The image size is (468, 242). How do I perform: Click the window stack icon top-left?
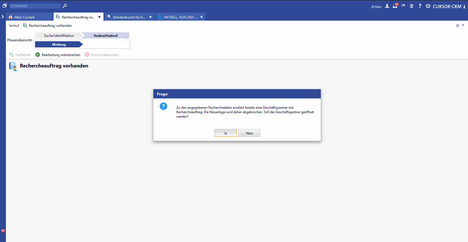(4, 6)
